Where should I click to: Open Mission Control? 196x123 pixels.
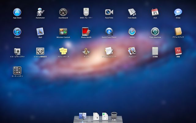point(63,31)
